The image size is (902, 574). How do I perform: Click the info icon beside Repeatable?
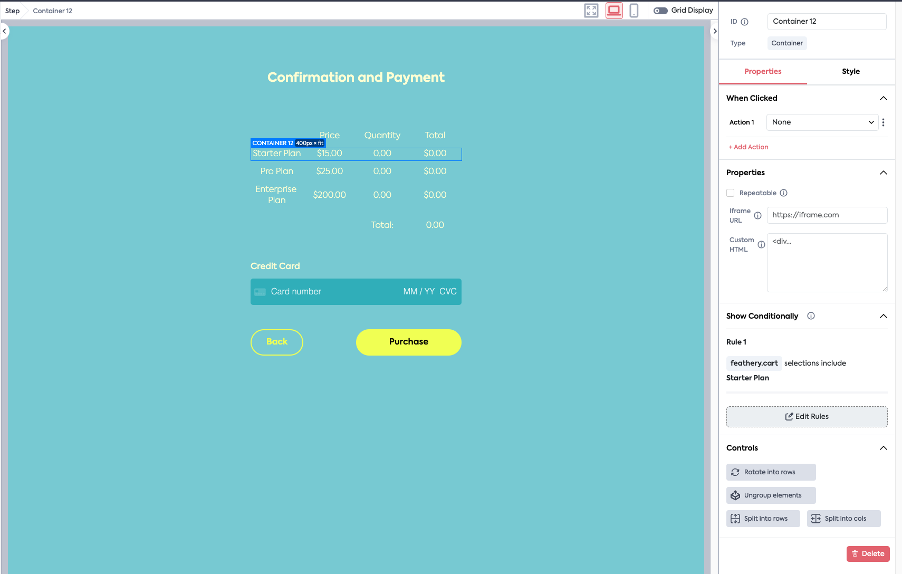(784, 193)
